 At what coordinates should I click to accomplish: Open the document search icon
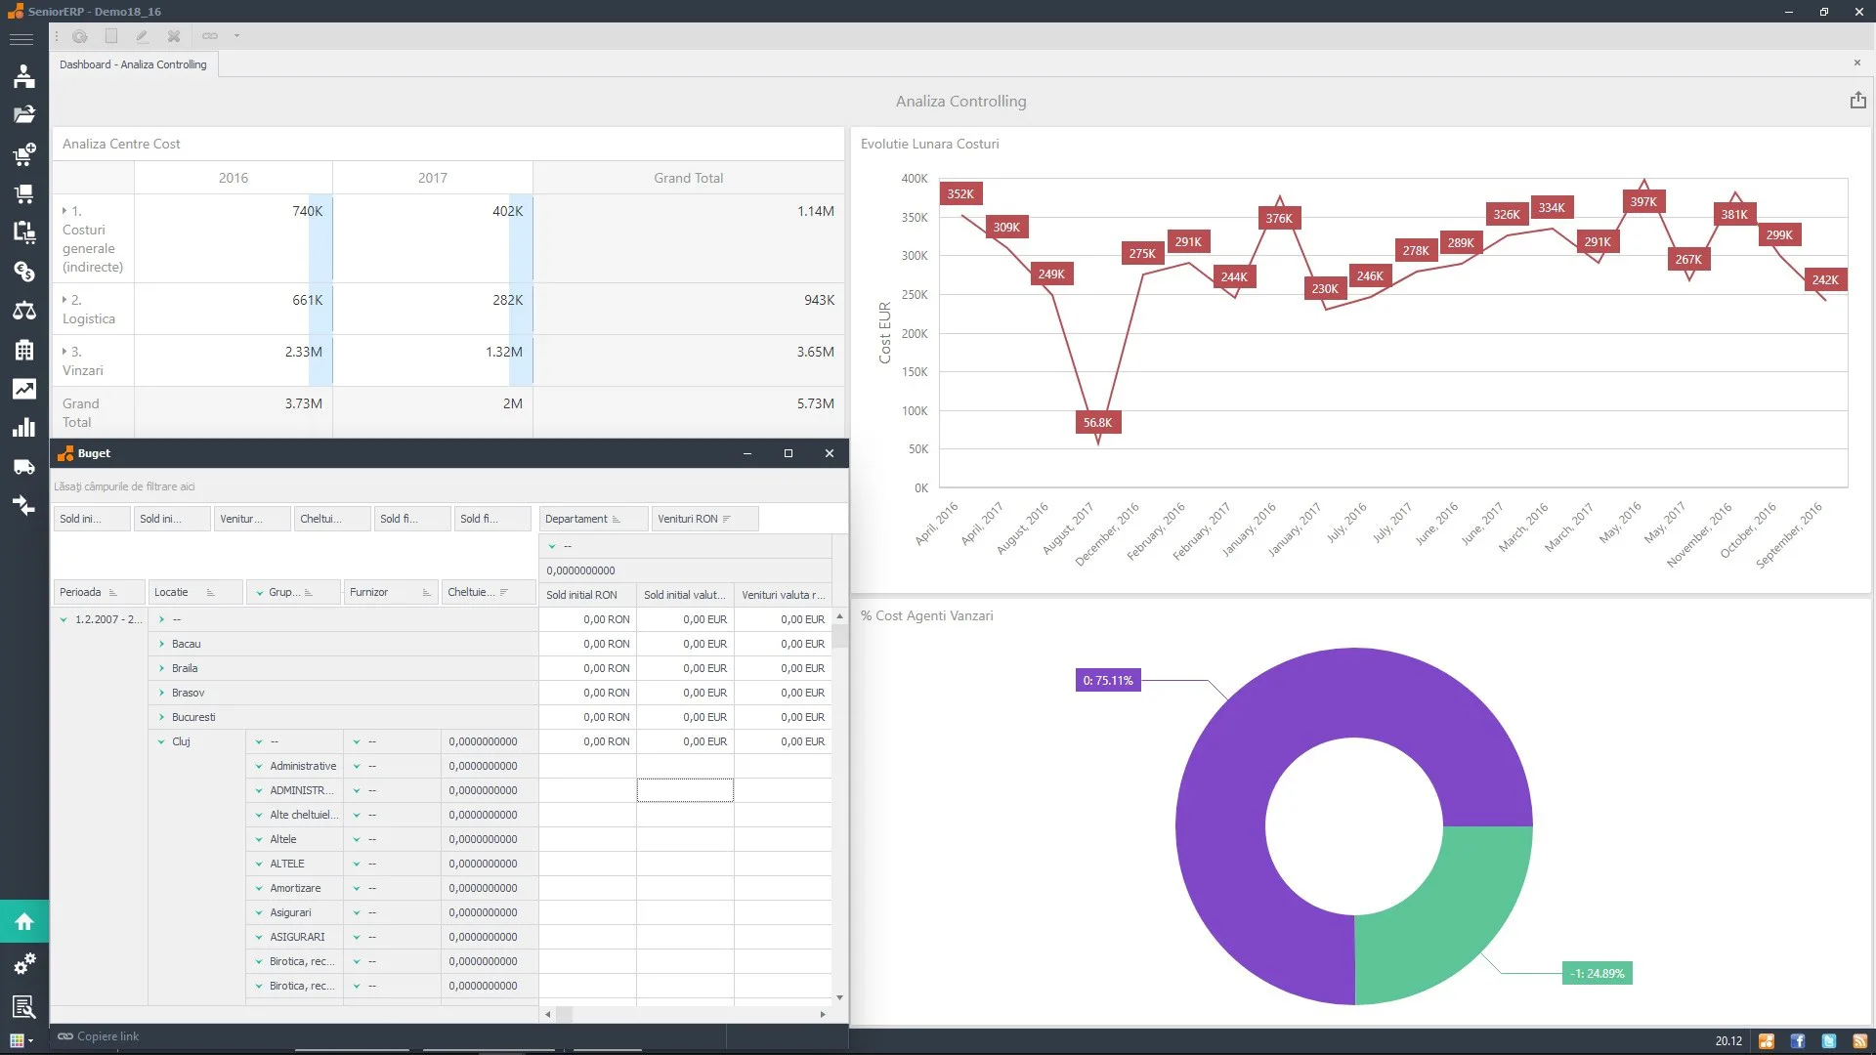(x=23, y=1006)
